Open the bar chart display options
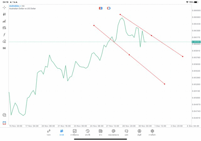Viewport: 201px width, 141px height. pos(4,21)
